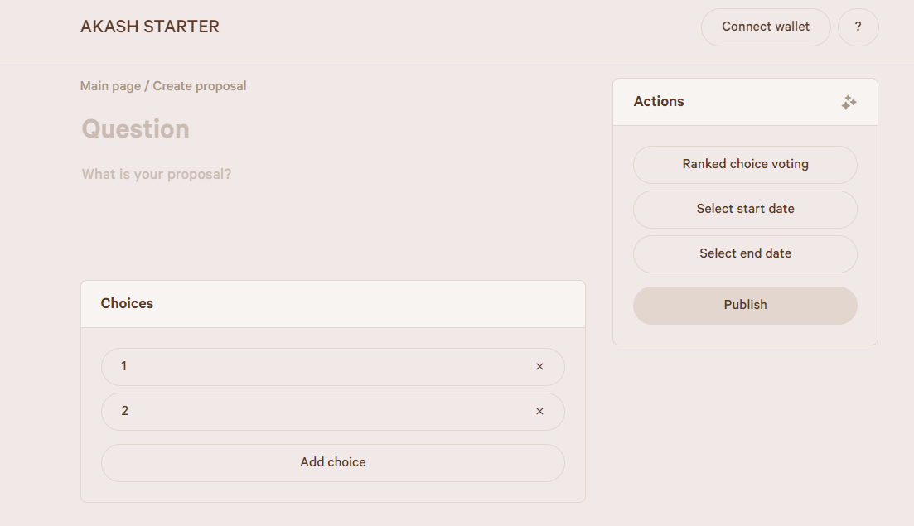Focus the Question title field
This screenshot has width=914, height=526.
click(x=332, y=128)
